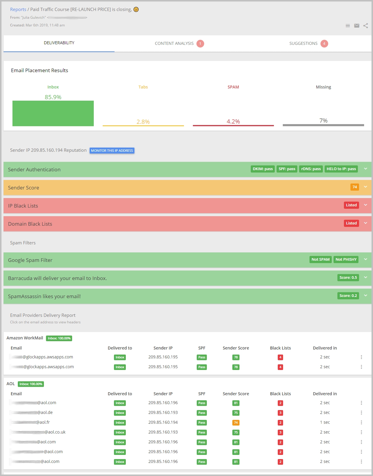Image resolution: width=373 pixels, height=476 pixels.
Task: Click the lines list icon in header
Action: (x=348, y=26)
